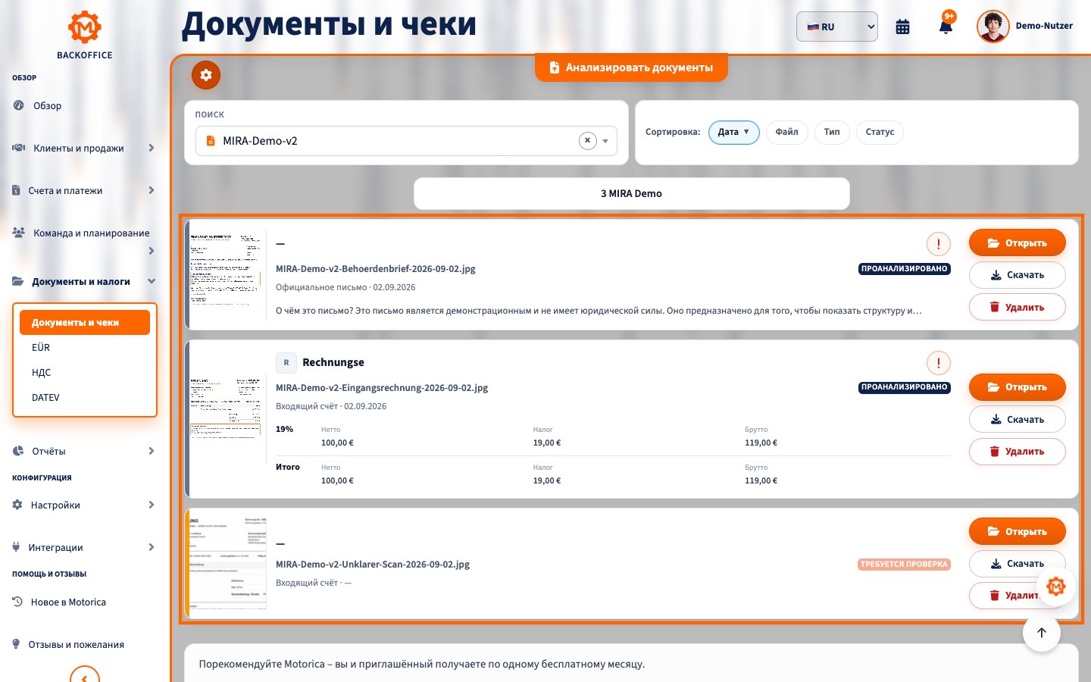Open the Eingangsrechnung document
The width and height of the screenshot is (1091, 682).
1017,387
